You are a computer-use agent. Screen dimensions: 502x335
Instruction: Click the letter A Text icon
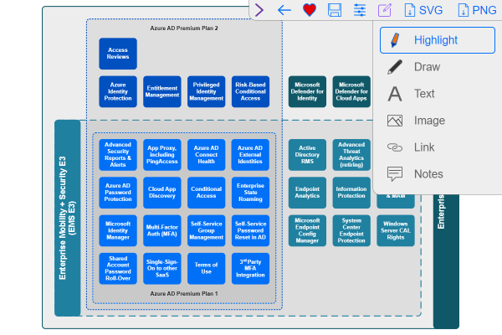click(395, 94)
